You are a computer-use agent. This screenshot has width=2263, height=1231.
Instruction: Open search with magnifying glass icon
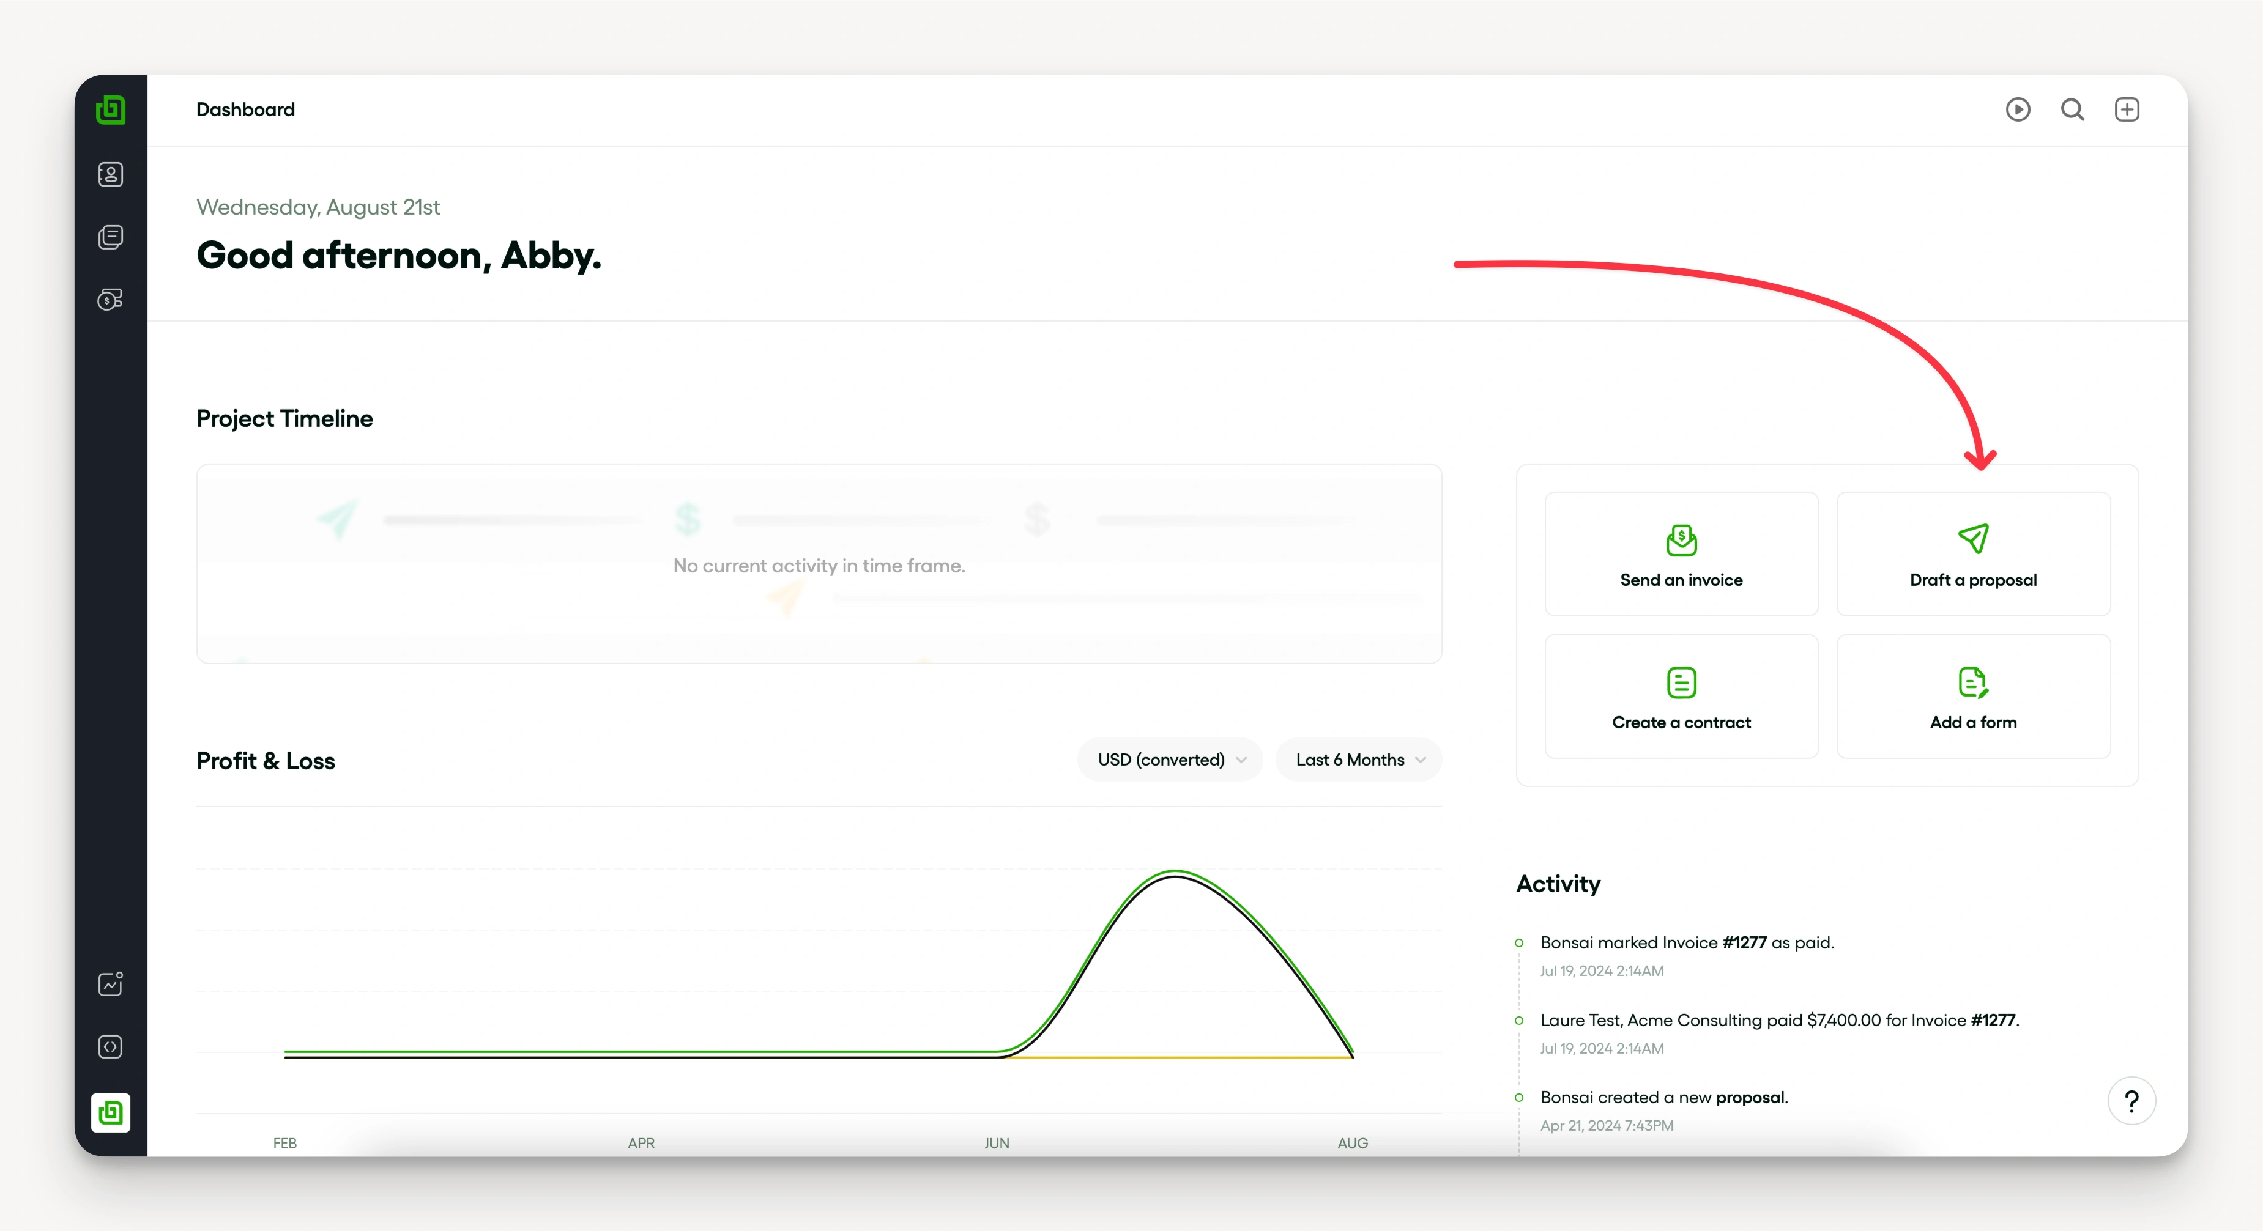coord(2072,109)
